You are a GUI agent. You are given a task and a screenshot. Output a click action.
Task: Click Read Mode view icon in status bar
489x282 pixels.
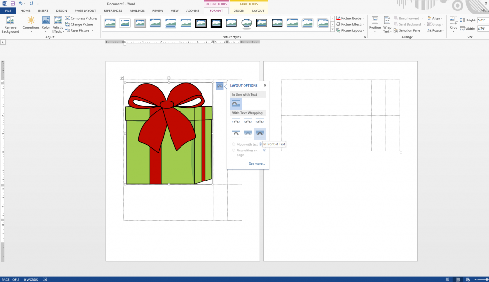pyautogui.click(x=447, y=280)
